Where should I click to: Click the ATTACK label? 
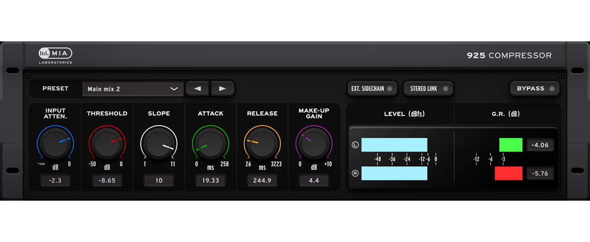(x=210, y=113)
